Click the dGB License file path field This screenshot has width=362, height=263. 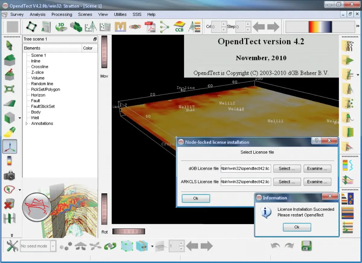pos(246,169)
